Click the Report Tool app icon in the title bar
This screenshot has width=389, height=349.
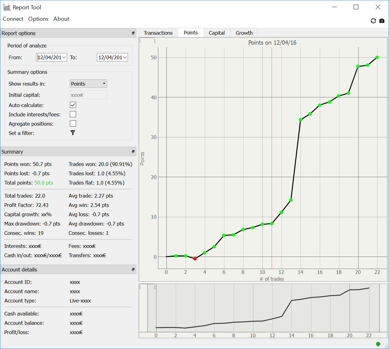7,7
